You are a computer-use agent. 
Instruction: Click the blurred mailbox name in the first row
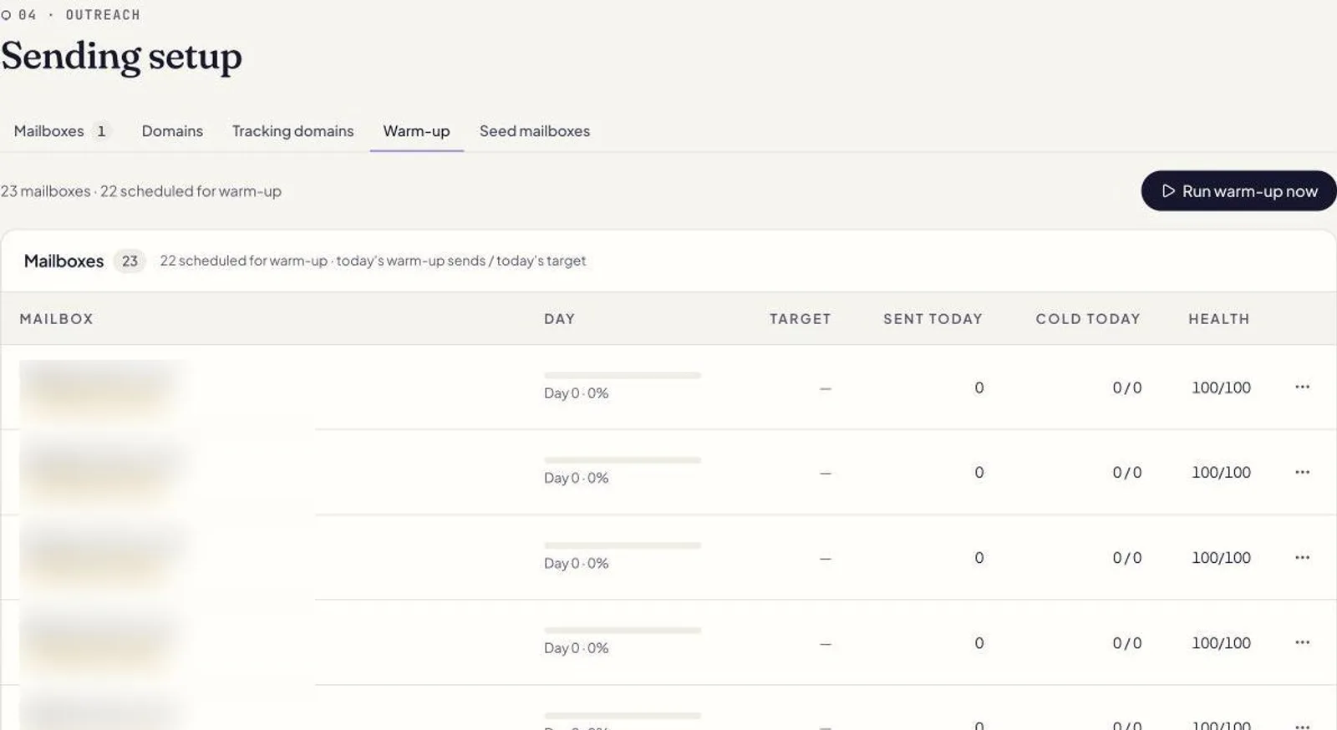click(x=100, y=388)
